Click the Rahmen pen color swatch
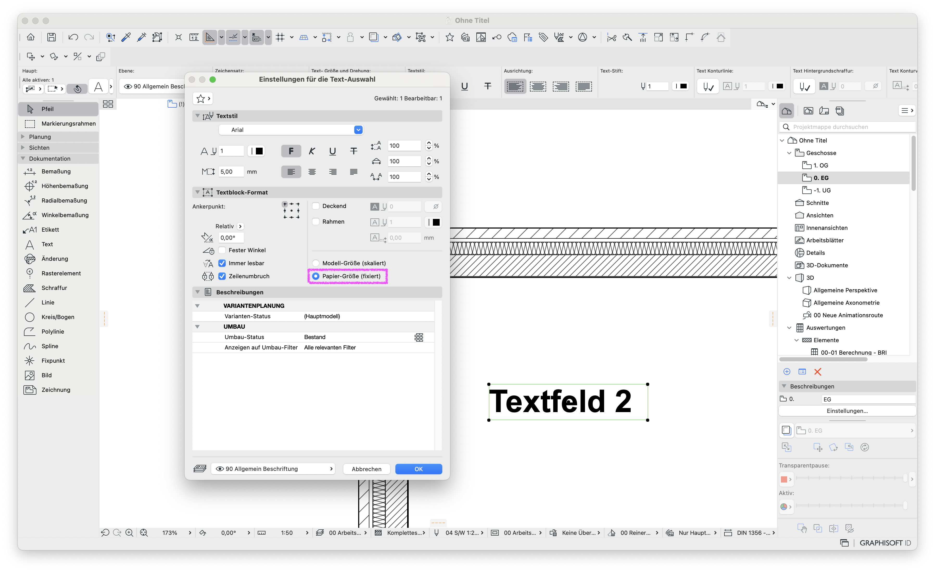The image size is (935, 572). pos(433,222)
